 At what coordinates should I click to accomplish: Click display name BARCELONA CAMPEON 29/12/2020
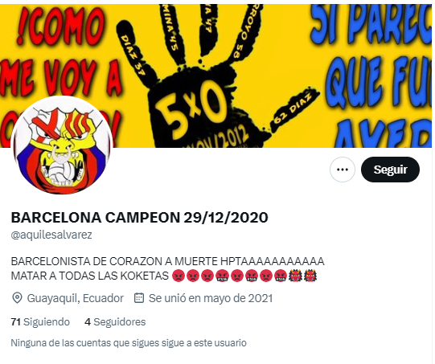tap(141, 219)
